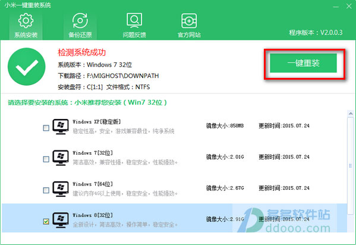The height and width of the screenshot is (245, 356).
Task: Click the Windows 7[64位] row 更新时间 text
Action: pos(284,188)
